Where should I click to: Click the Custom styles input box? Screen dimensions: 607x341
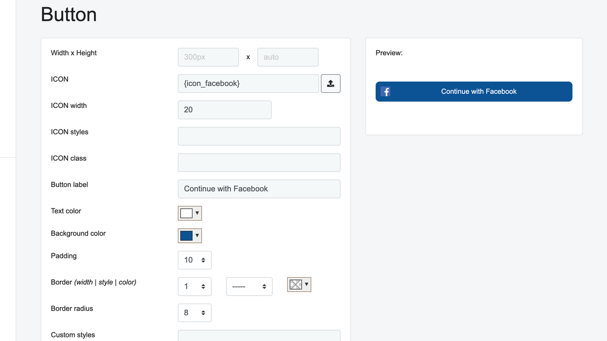[259, 337]
